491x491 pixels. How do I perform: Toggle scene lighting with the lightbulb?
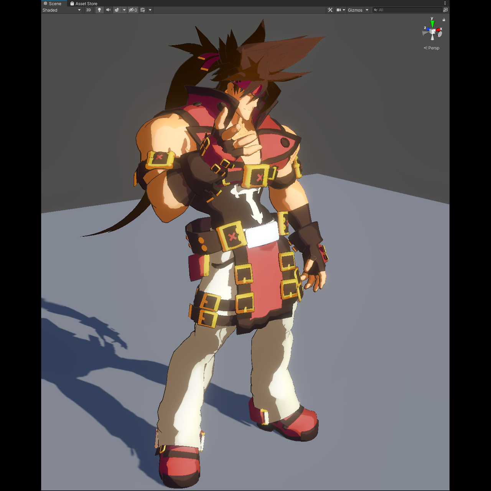coord(99,10)
